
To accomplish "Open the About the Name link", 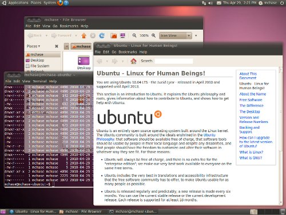I will click(x=252, y=94).
